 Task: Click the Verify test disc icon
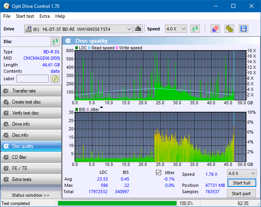[x=6, y=113]
